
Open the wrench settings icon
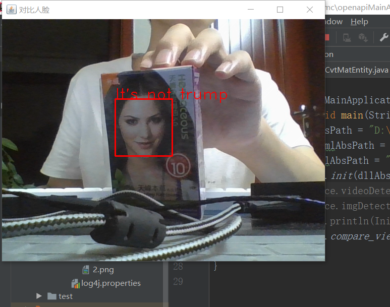click(384, 37)
